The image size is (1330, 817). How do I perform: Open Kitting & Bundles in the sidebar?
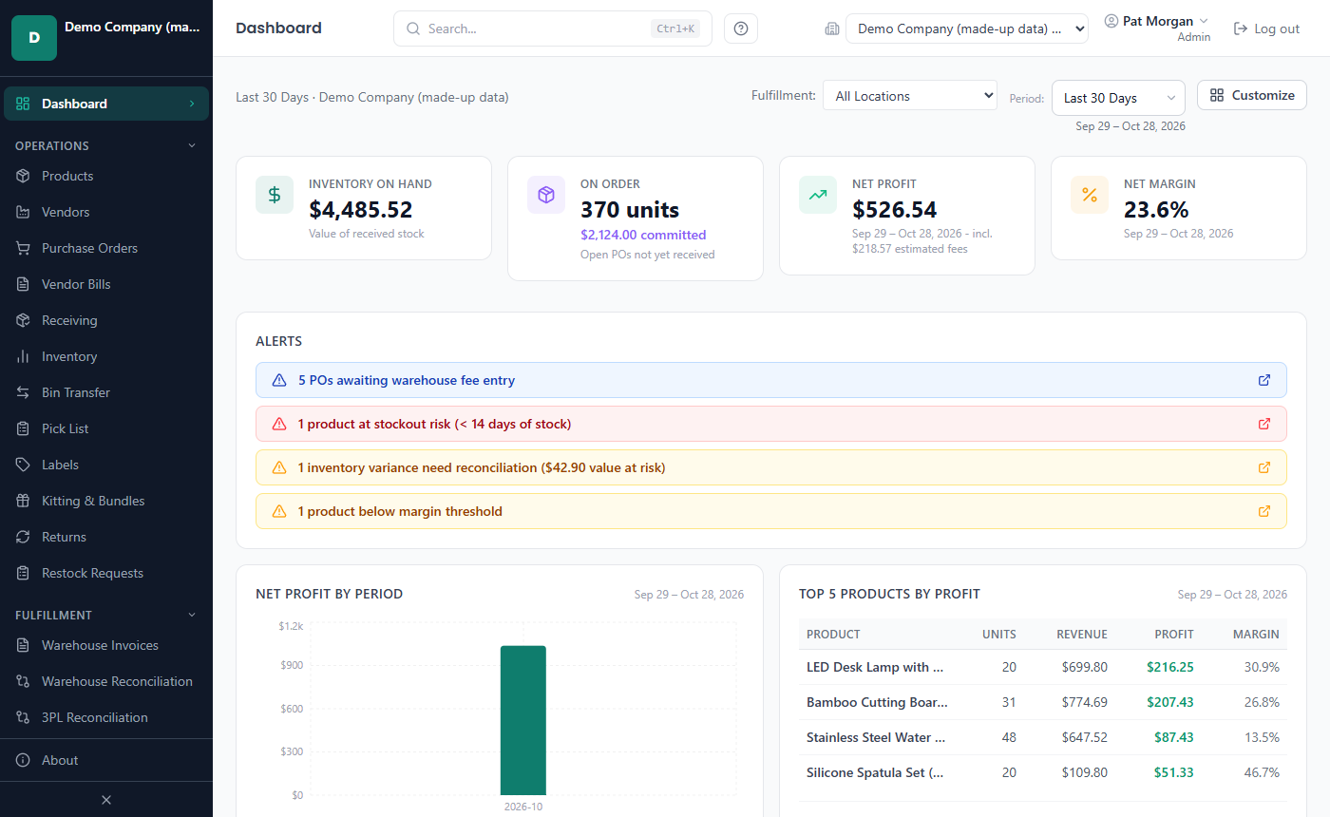(106, 501)
